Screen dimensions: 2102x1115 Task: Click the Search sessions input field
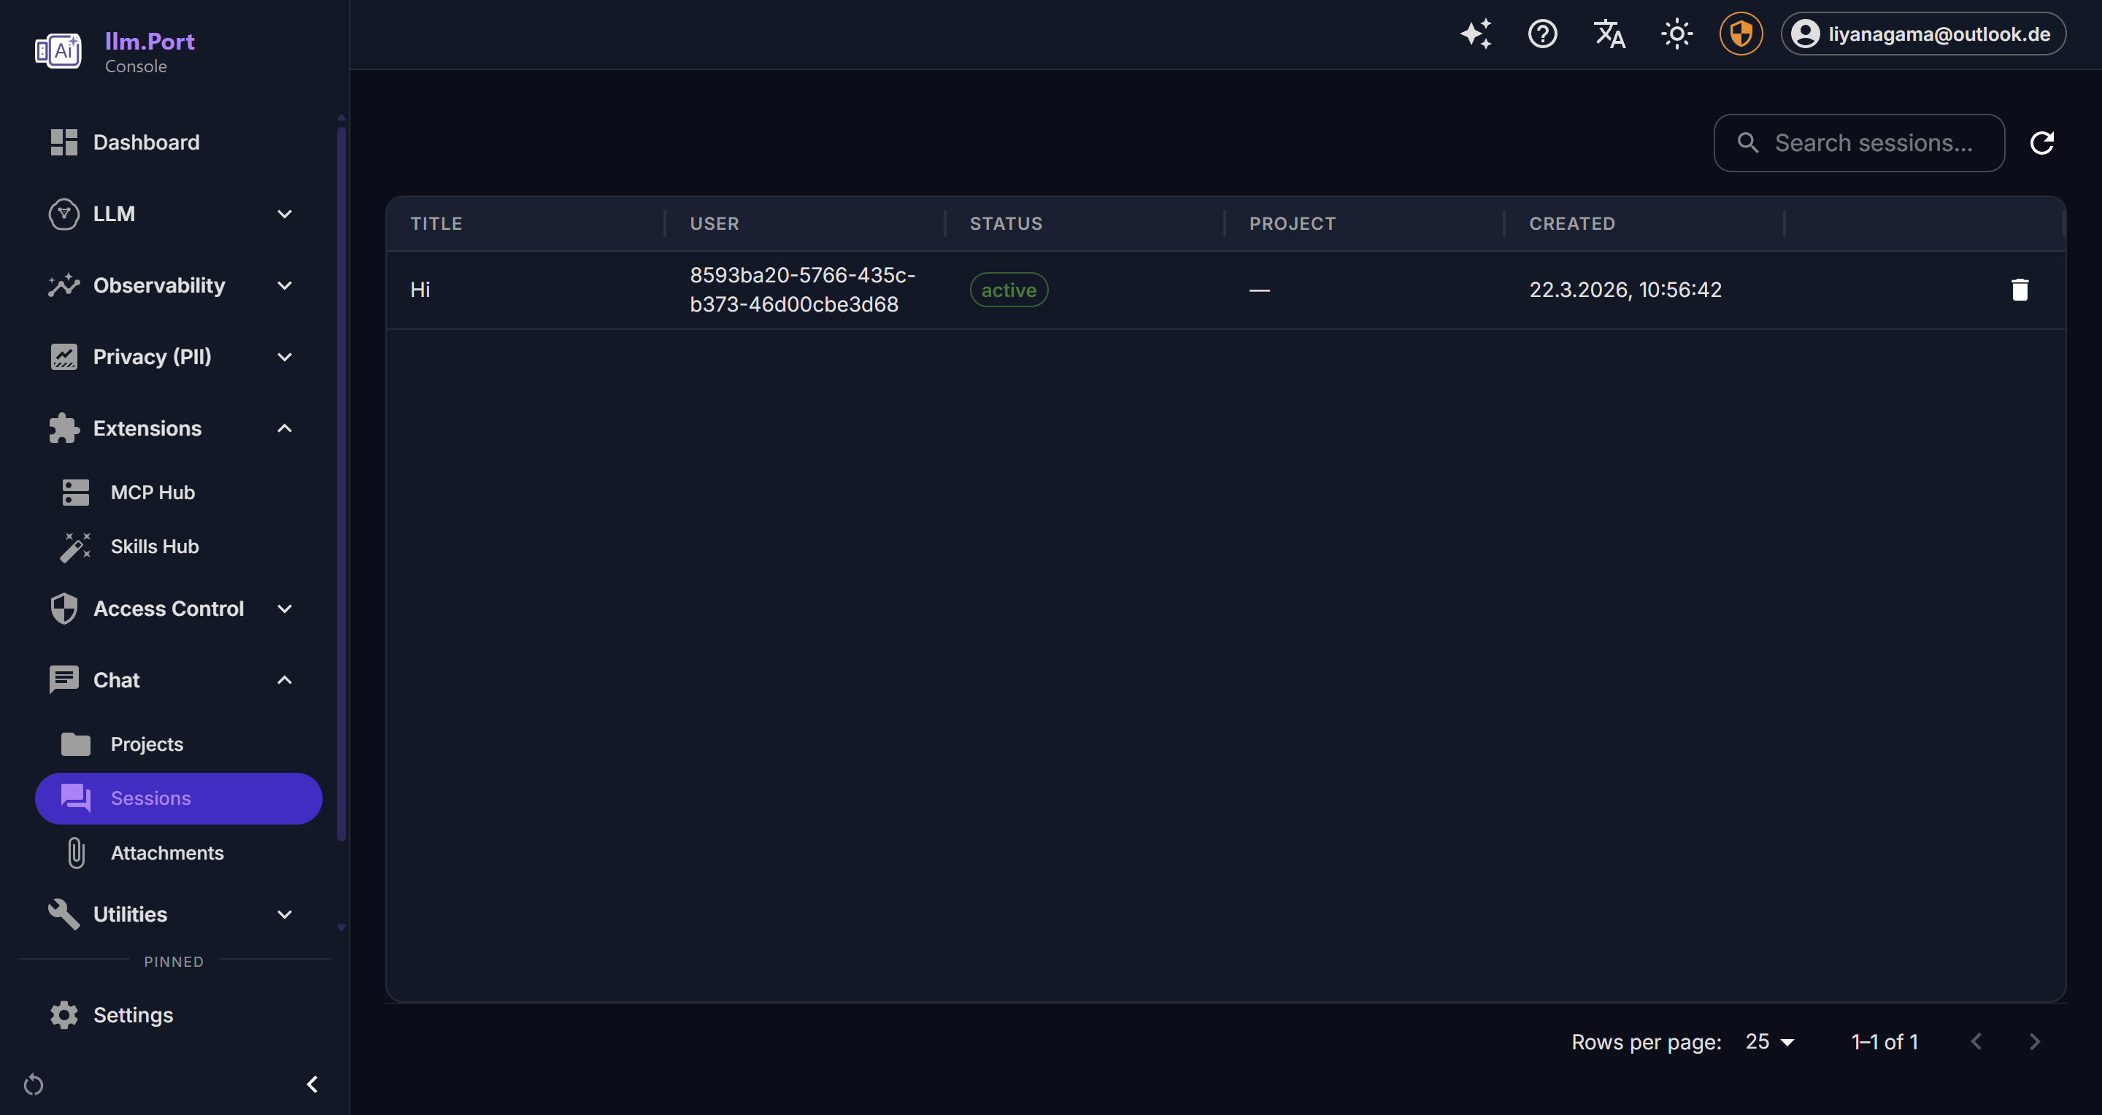click(1859, 143)
